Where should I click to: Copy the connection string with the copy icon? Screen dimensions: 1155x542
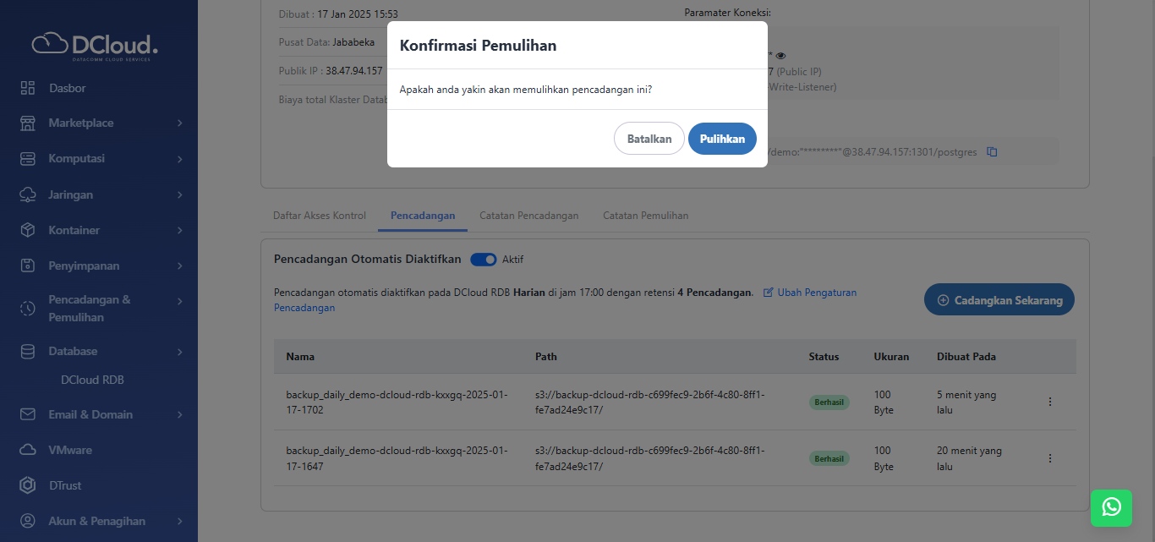click(991, 151)
